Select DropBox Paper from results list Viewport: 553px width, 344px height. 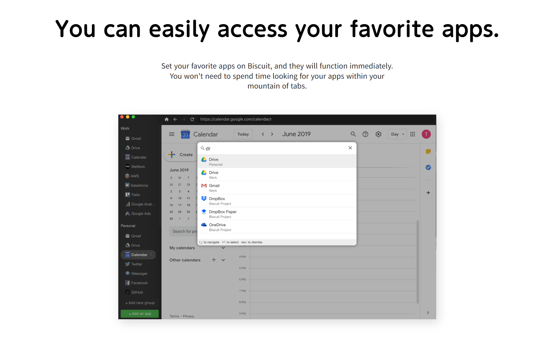[x=277, y=214]
